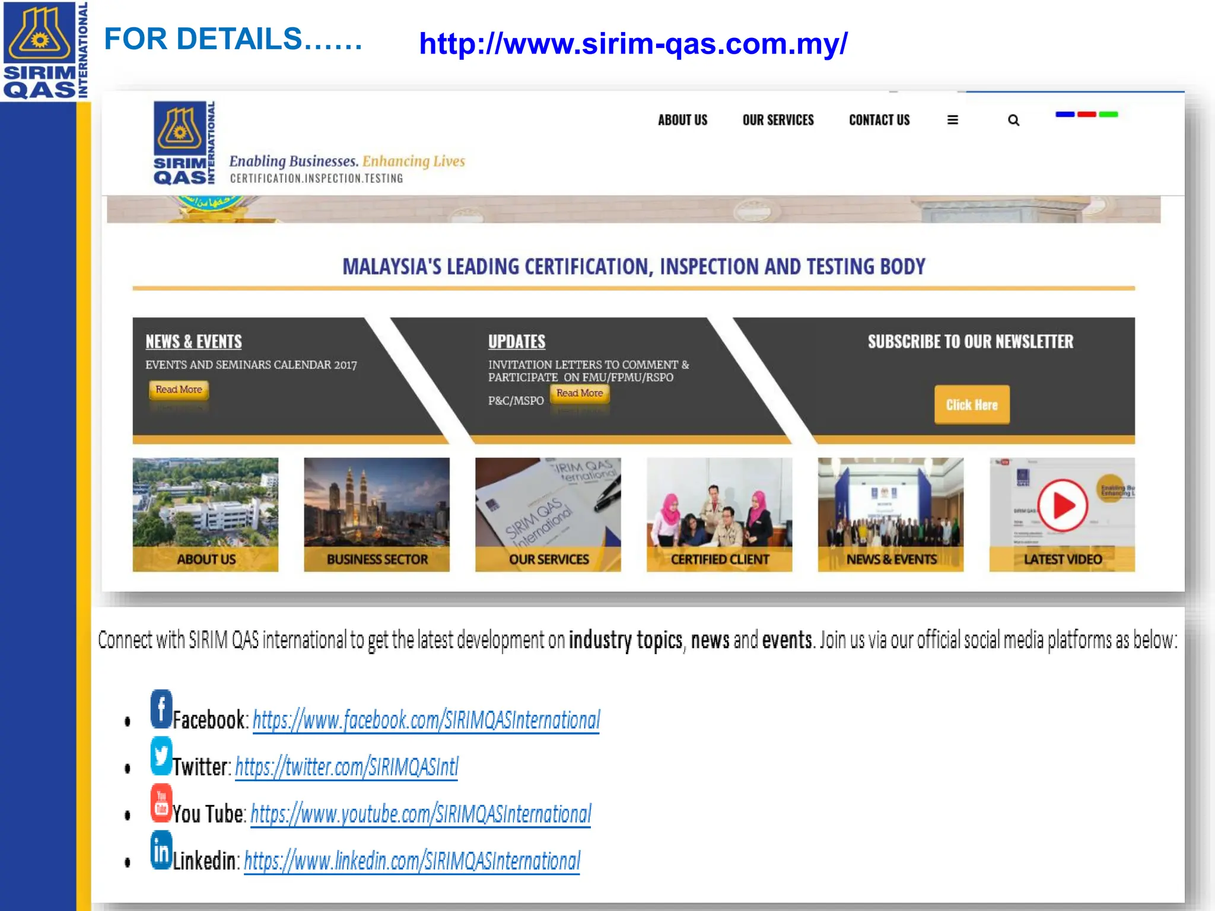
Task: Click the red color bar
Action: click(x=1086, y=114)
